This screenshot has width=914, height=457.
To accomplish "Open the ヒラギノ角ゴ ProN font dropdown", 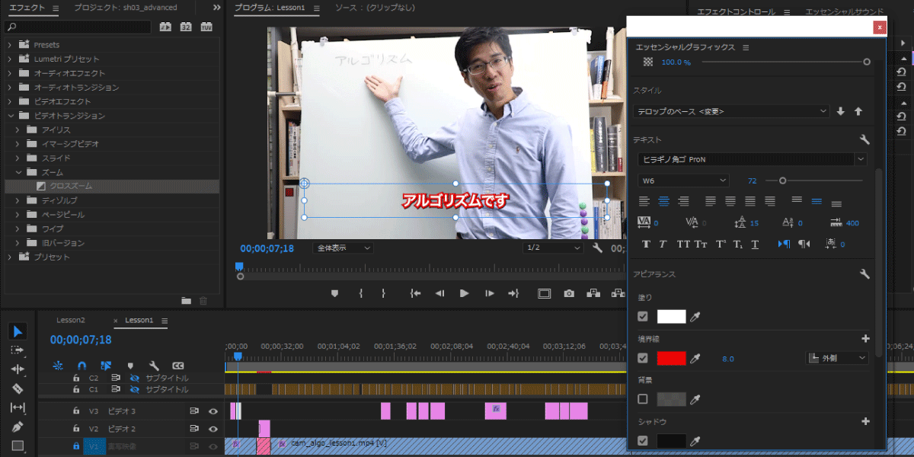I will tap(753, 159).
